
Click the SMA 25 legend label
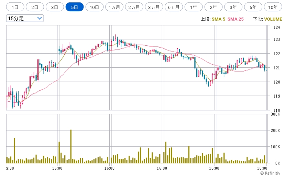(236, 19)
